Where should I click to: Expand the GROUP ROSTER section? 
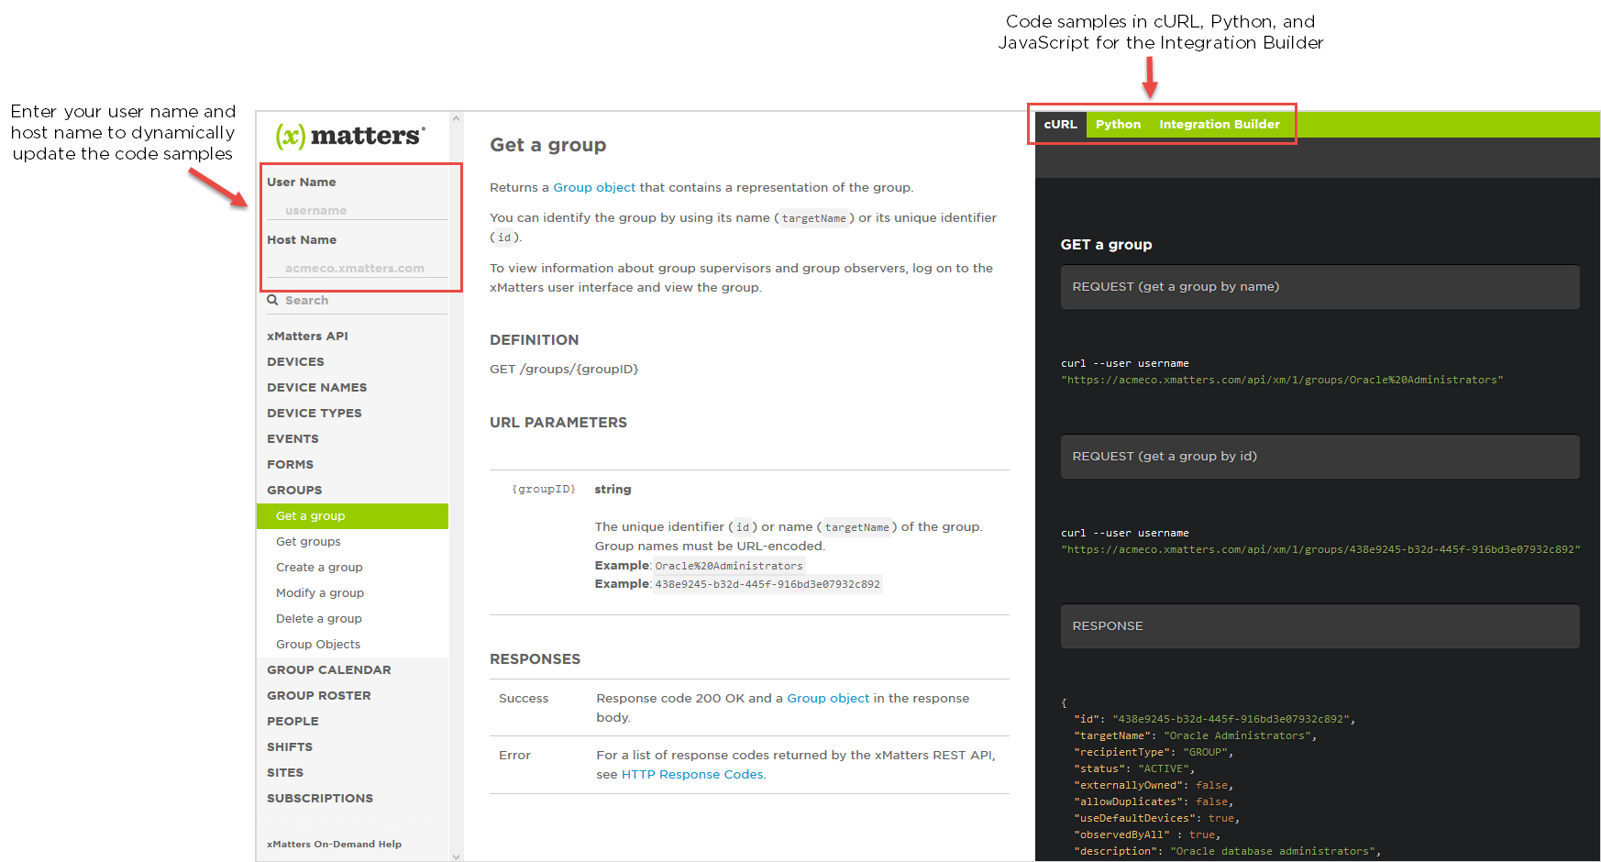[318, 696]
